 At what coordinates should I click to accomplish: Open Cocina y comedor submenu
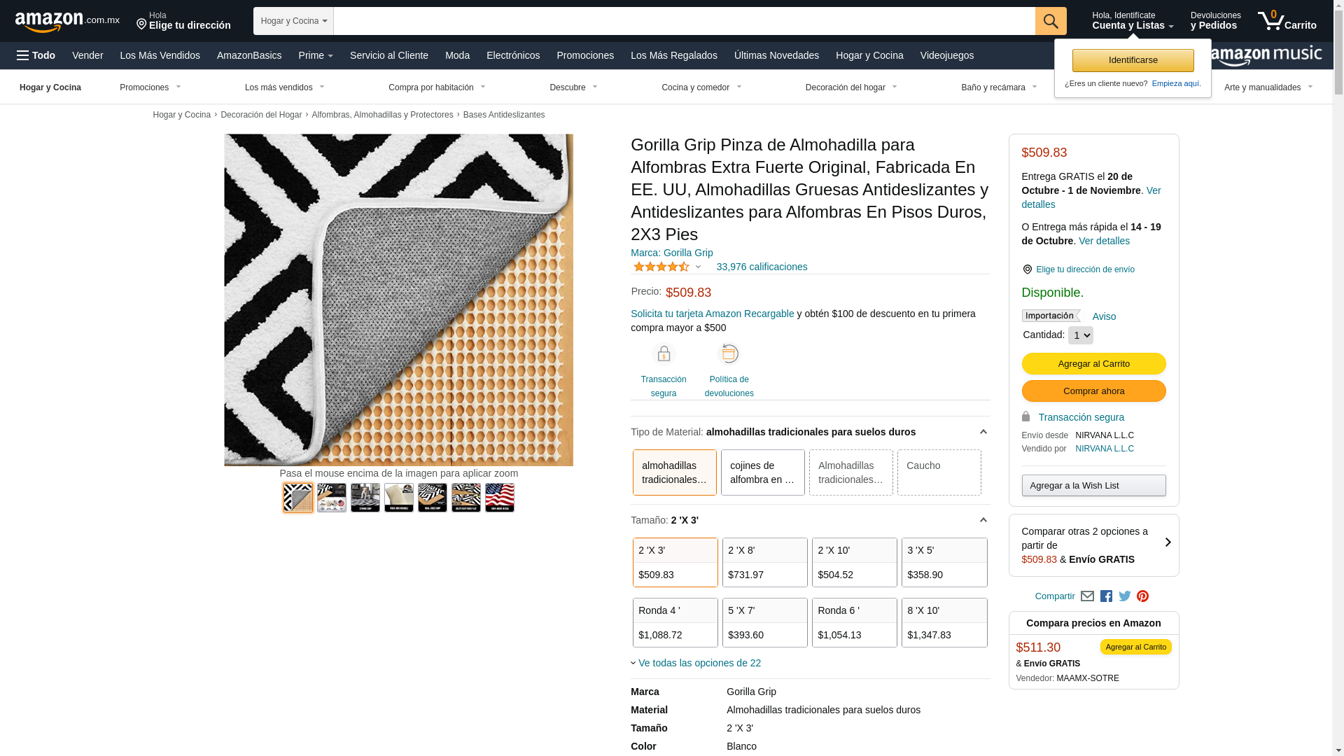[x=701, y=87]
